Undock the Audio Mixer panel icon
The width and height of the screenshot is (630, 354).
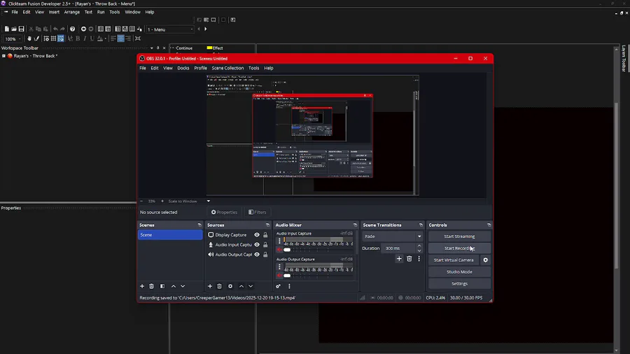(355, 225)
